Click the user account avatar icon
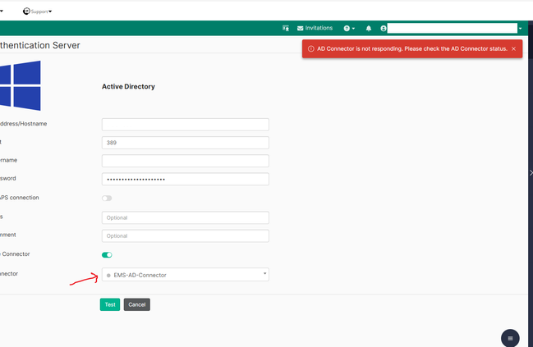533x347 pixels. (384, 29)
